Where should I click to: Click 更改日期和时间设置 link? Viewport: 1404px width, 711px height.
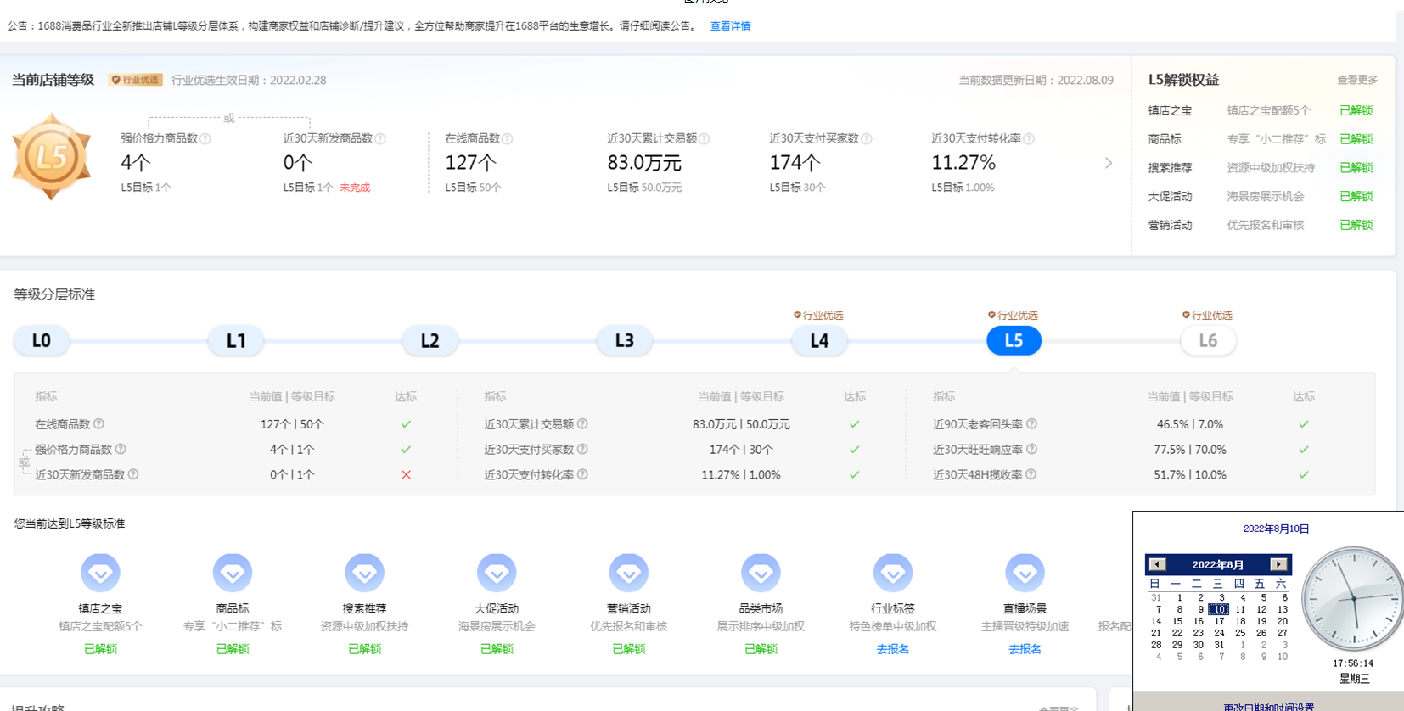(1268, 706)
